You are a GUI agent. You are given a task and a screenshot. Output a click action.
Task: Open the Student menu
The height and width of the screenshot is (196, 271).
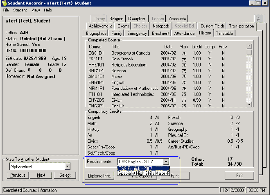click(20, 10)
